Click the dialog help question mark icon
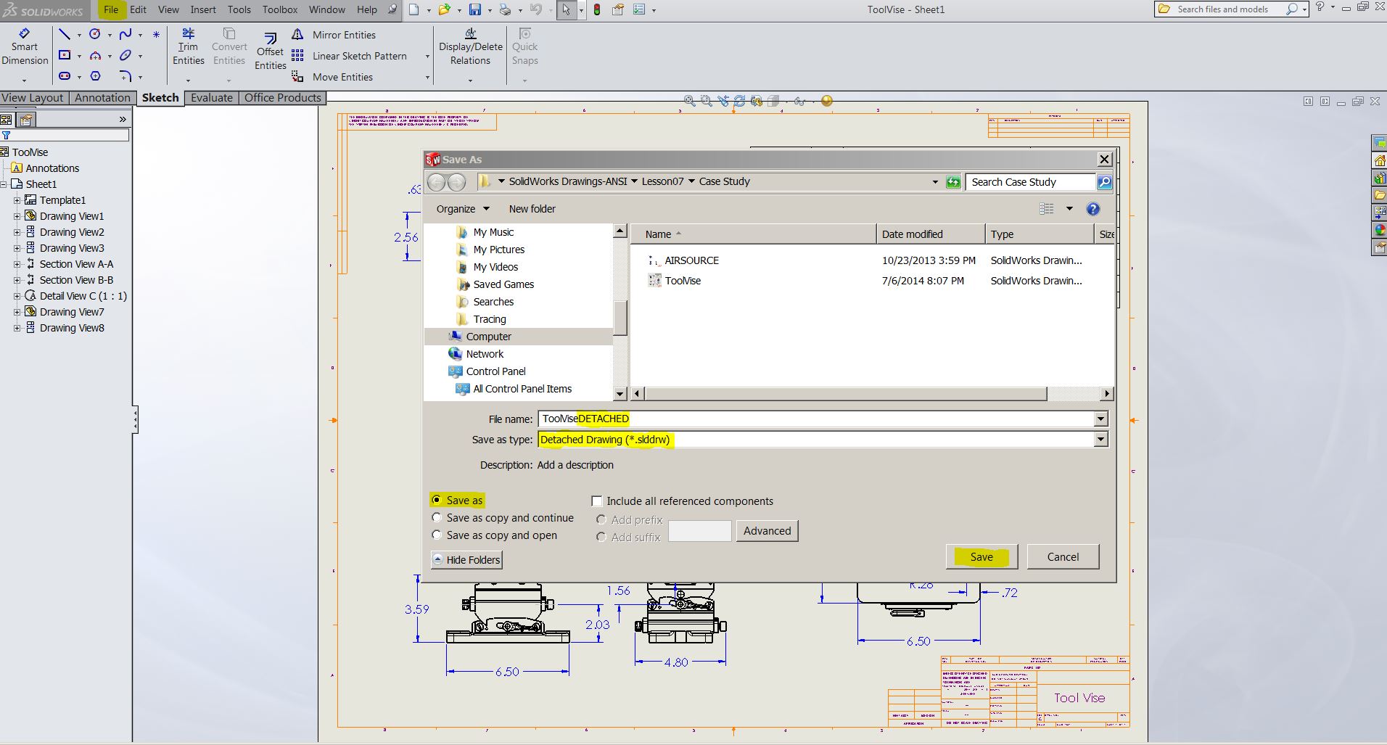This screenshot has width=1387, height=745. [x=1092, y=209]
